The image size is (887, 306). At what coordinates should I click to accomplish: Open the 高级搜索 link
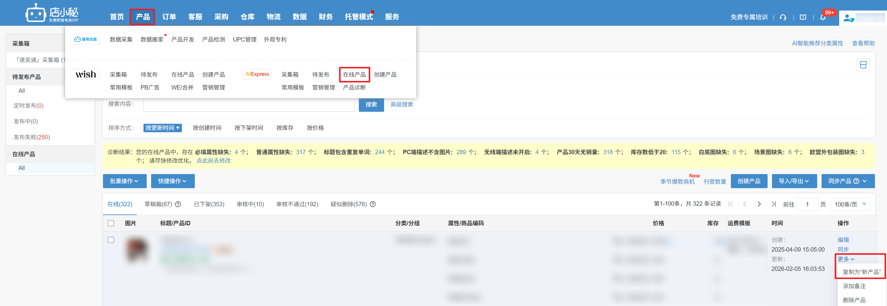click(401, 104)
